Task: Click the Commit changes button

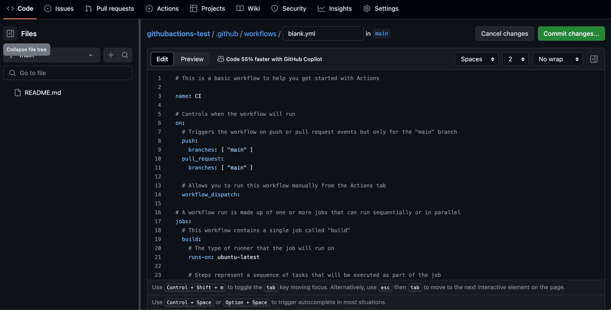Action: click(x=571, y=34)
